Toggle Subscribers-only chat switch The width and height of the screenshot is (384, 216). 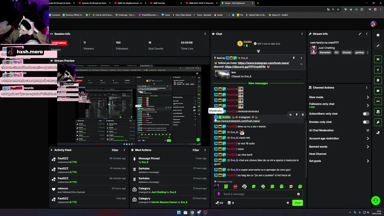(366, 114)
